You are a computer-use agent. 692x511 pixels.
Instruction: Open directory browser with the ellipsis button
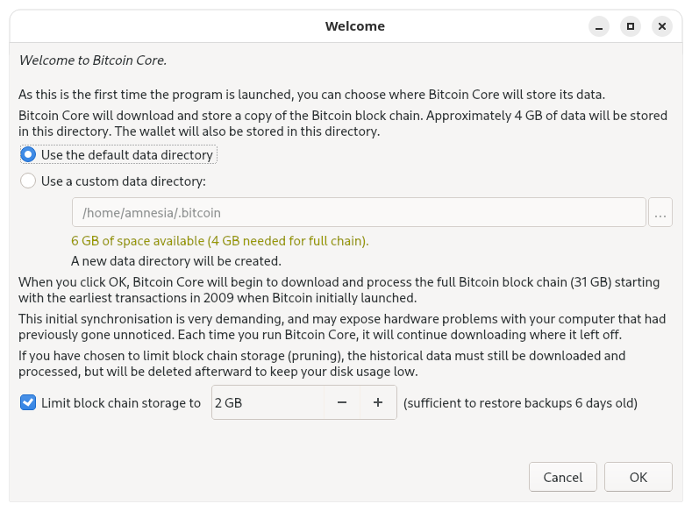point(660,212)
